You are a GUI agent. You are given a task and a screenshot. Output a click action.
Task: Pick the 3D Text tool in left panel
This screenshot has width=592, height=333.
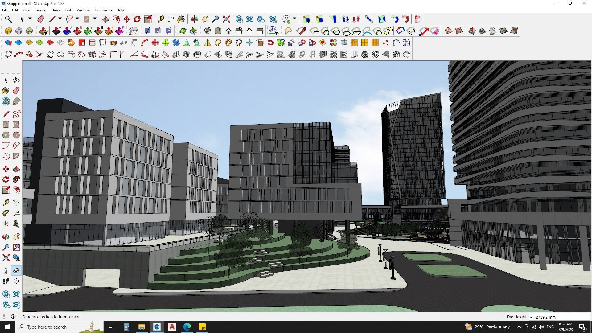click(16, 224)
